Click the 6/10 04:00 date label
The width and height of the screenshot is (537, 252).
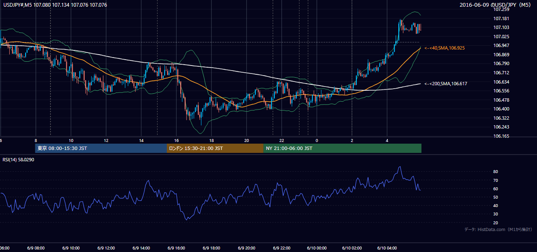pyautogui.click(x=387, y=248)
